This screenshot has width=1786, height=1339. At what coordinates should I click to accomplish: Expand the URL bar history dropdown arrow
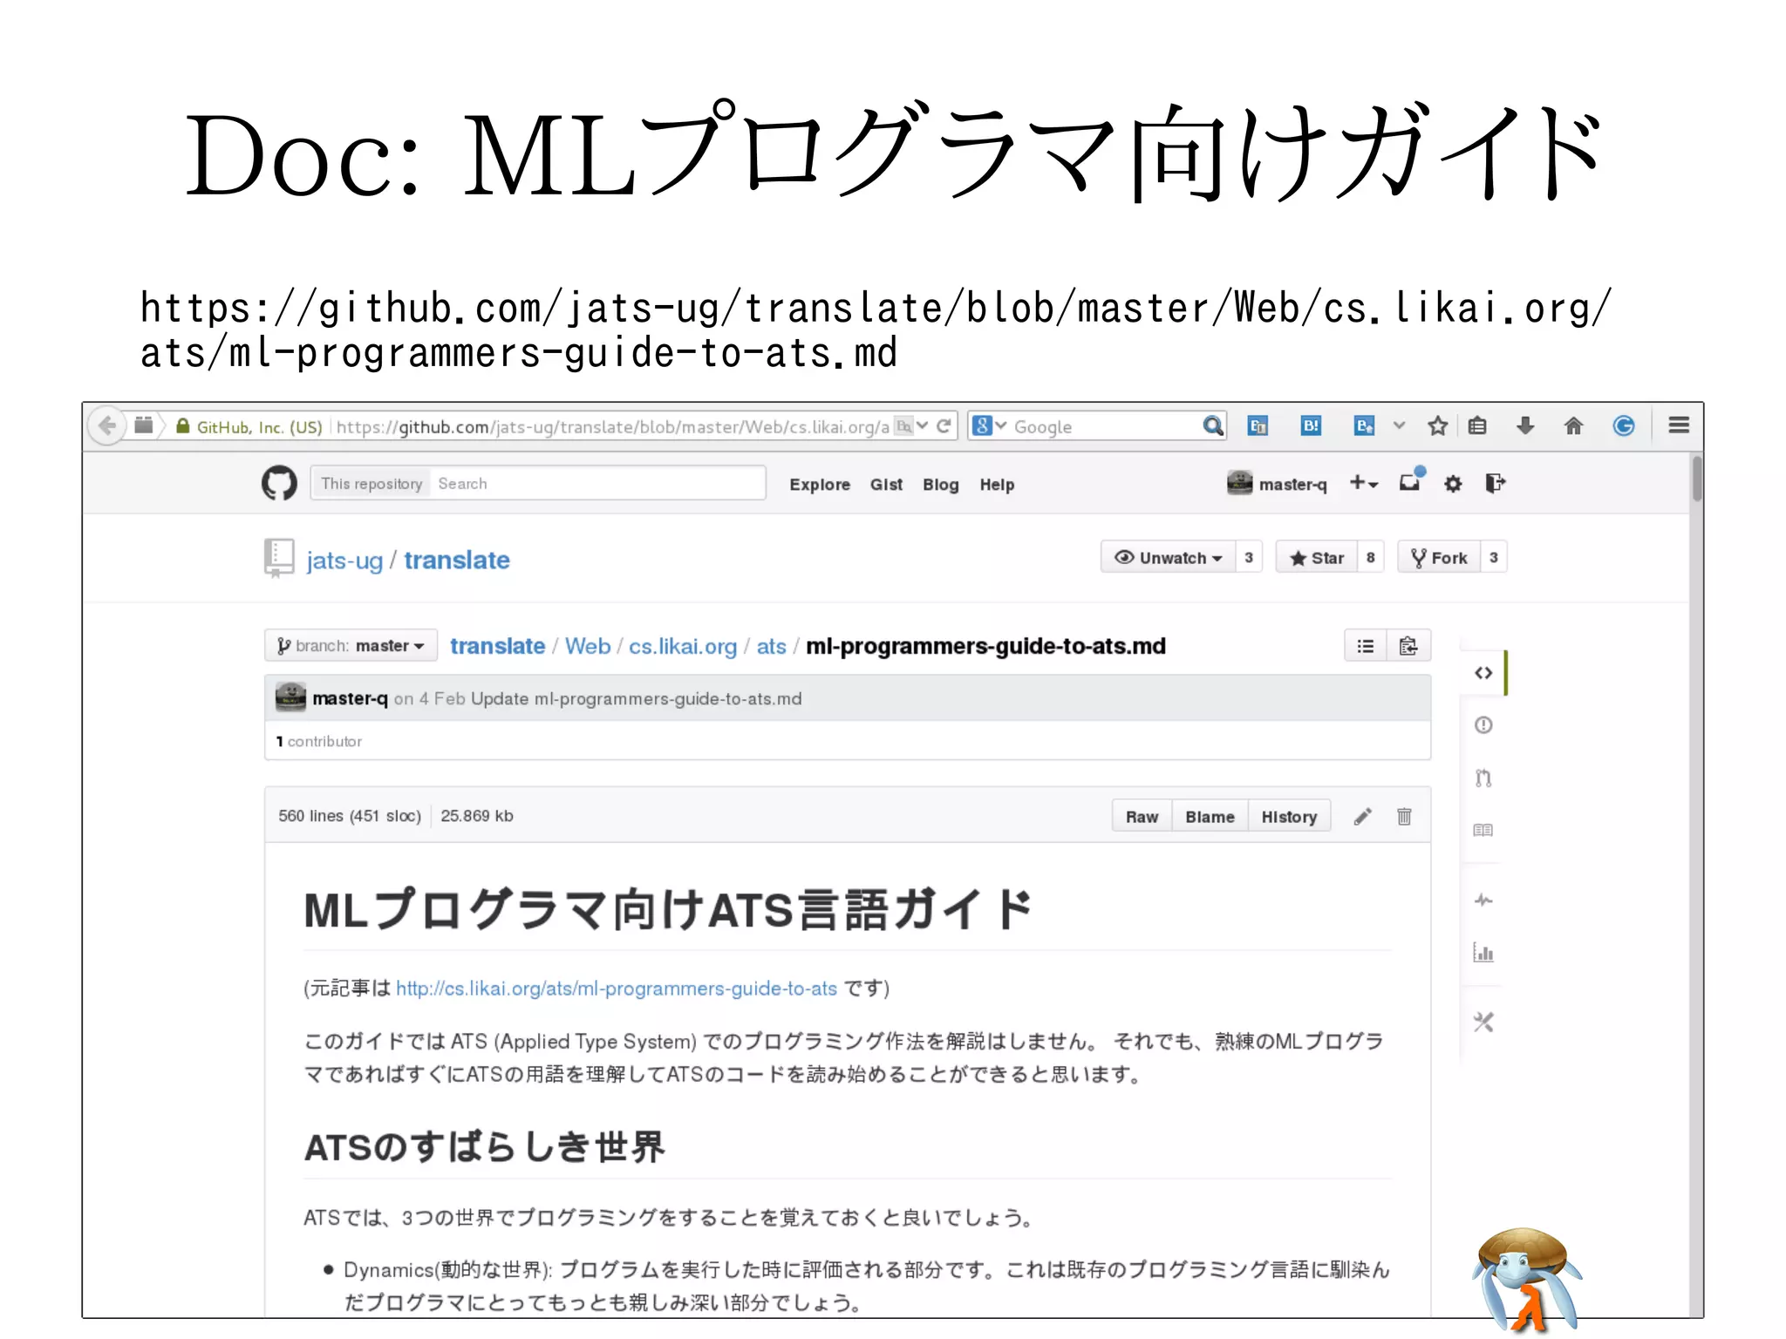(x=922, y=426)
